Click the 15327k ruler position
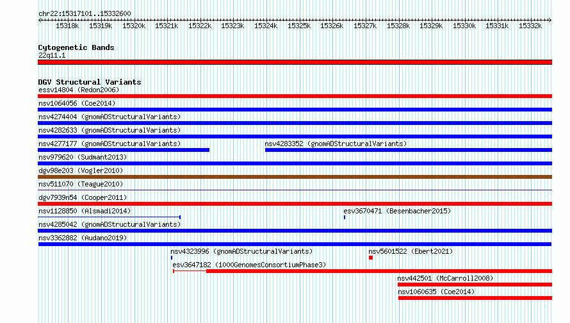 365,26
